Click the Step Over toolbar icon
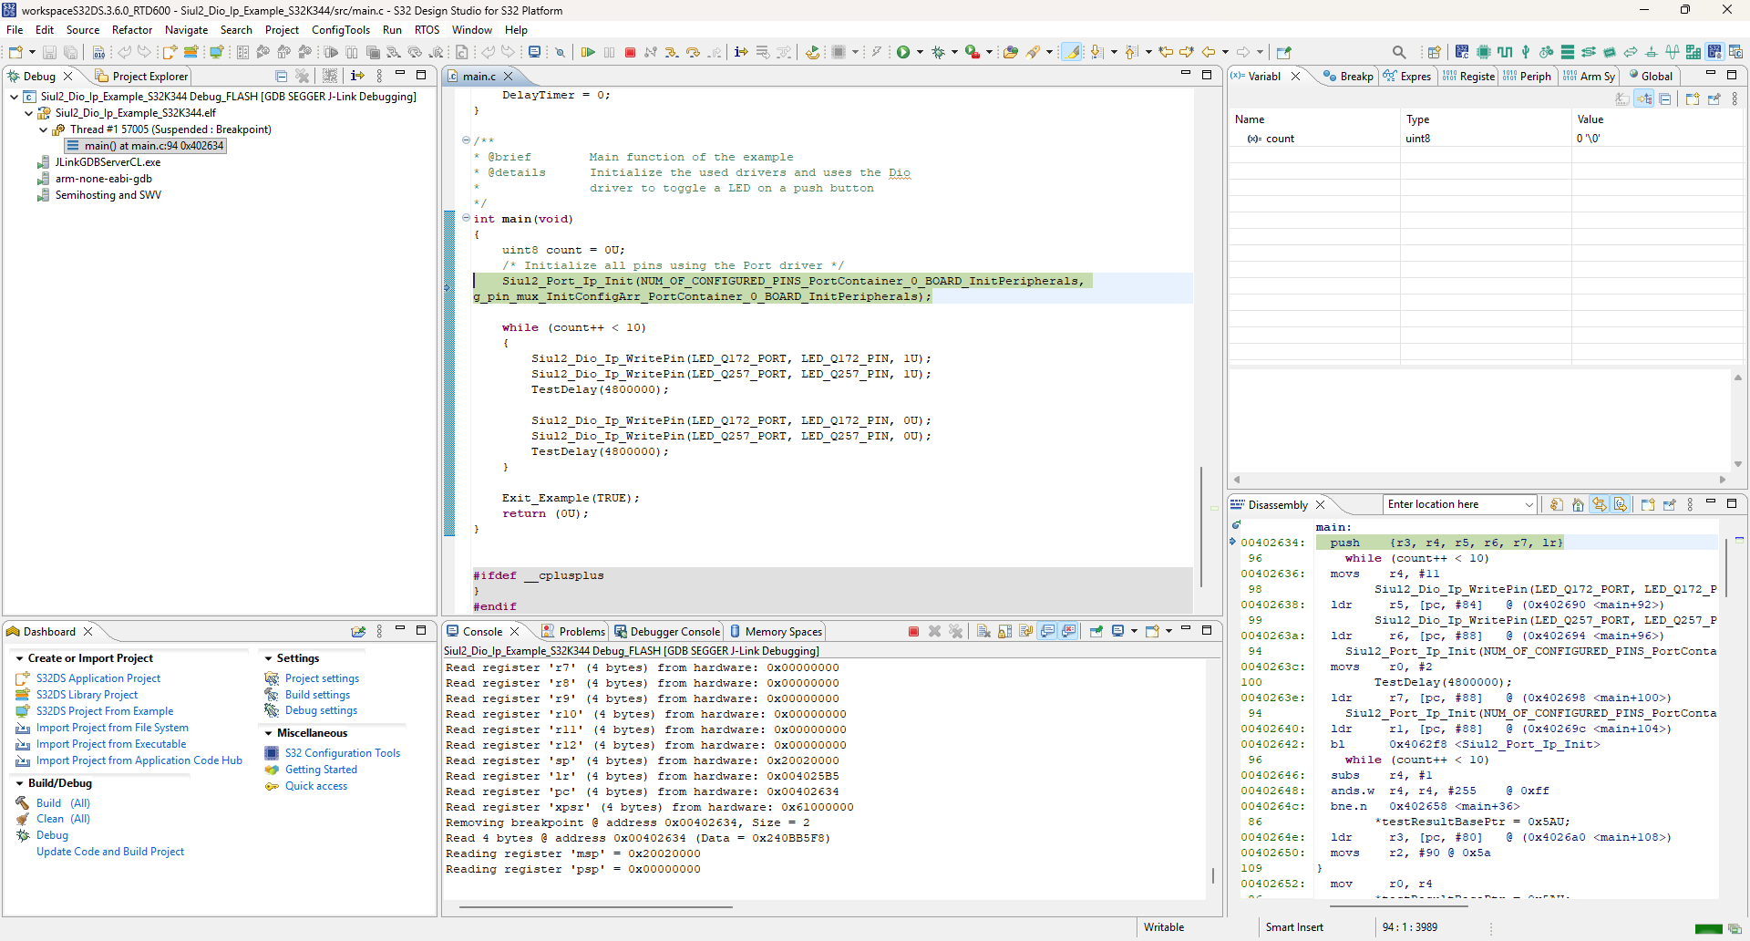This screenshot has width=1750, height=941. 693,53
